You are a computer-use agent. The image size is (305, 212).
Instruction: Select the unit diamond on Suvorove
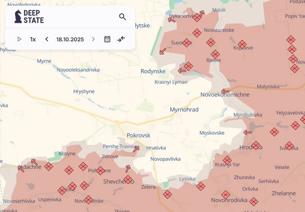coord(187,43)
